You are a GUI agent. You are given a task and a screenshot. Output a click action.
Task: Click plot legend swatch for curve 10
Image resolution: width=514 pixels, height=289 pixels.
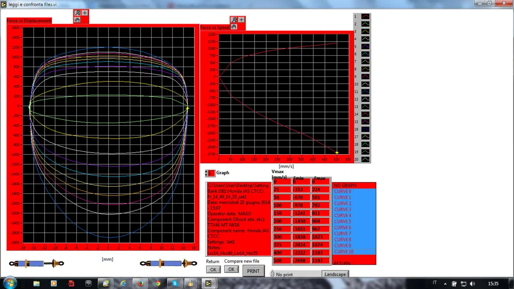tap(365, 84)
